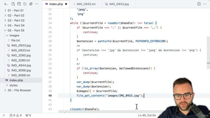This screenshot has height=118, width=210.
Task: Expand the 01 - Part 01 folder
Action: pos(5,10)
